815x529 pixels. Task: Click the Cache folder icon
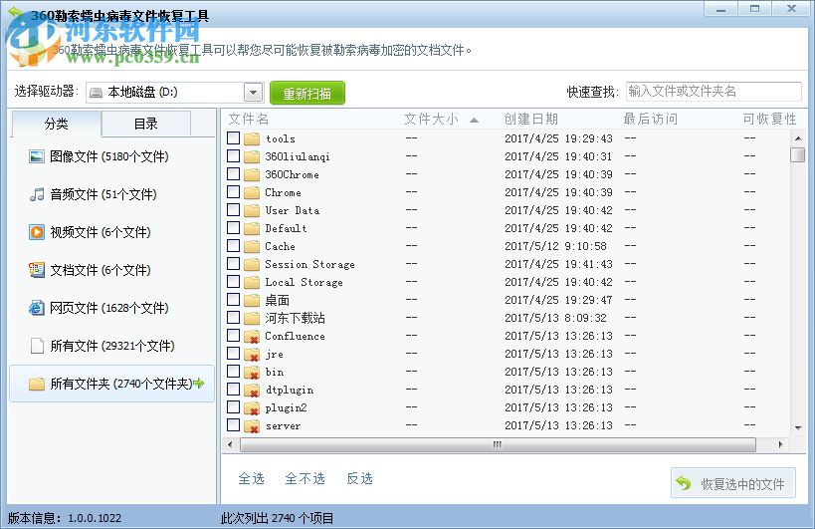point(252,246)
